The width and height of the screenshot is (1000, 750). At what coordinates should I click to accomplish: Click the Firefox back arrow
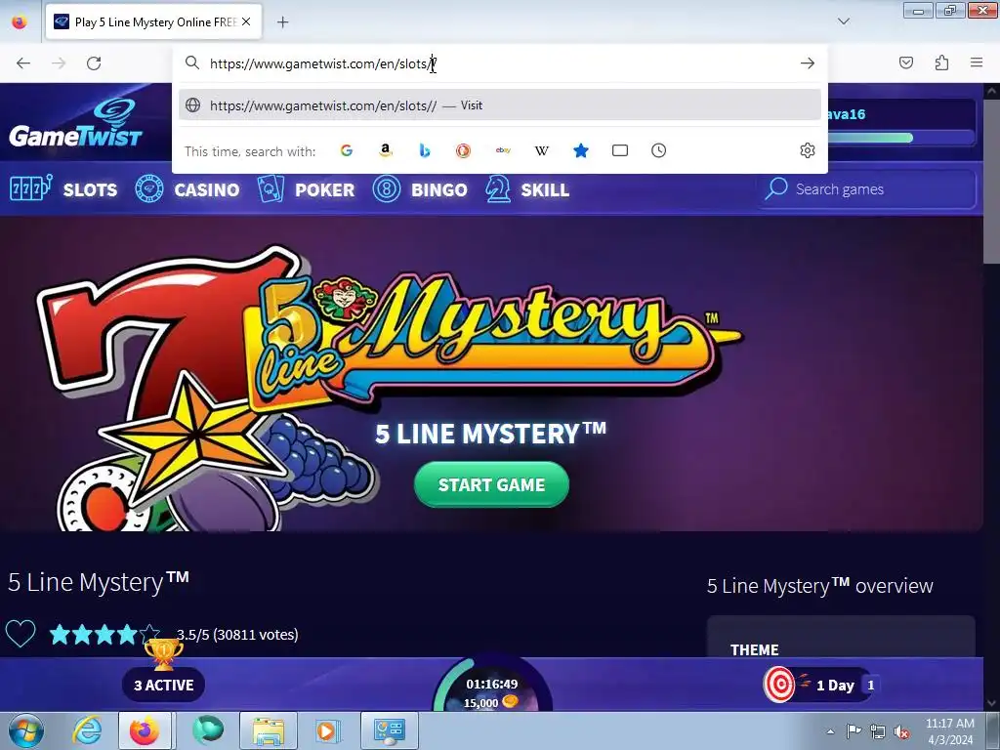click(23, 63)
